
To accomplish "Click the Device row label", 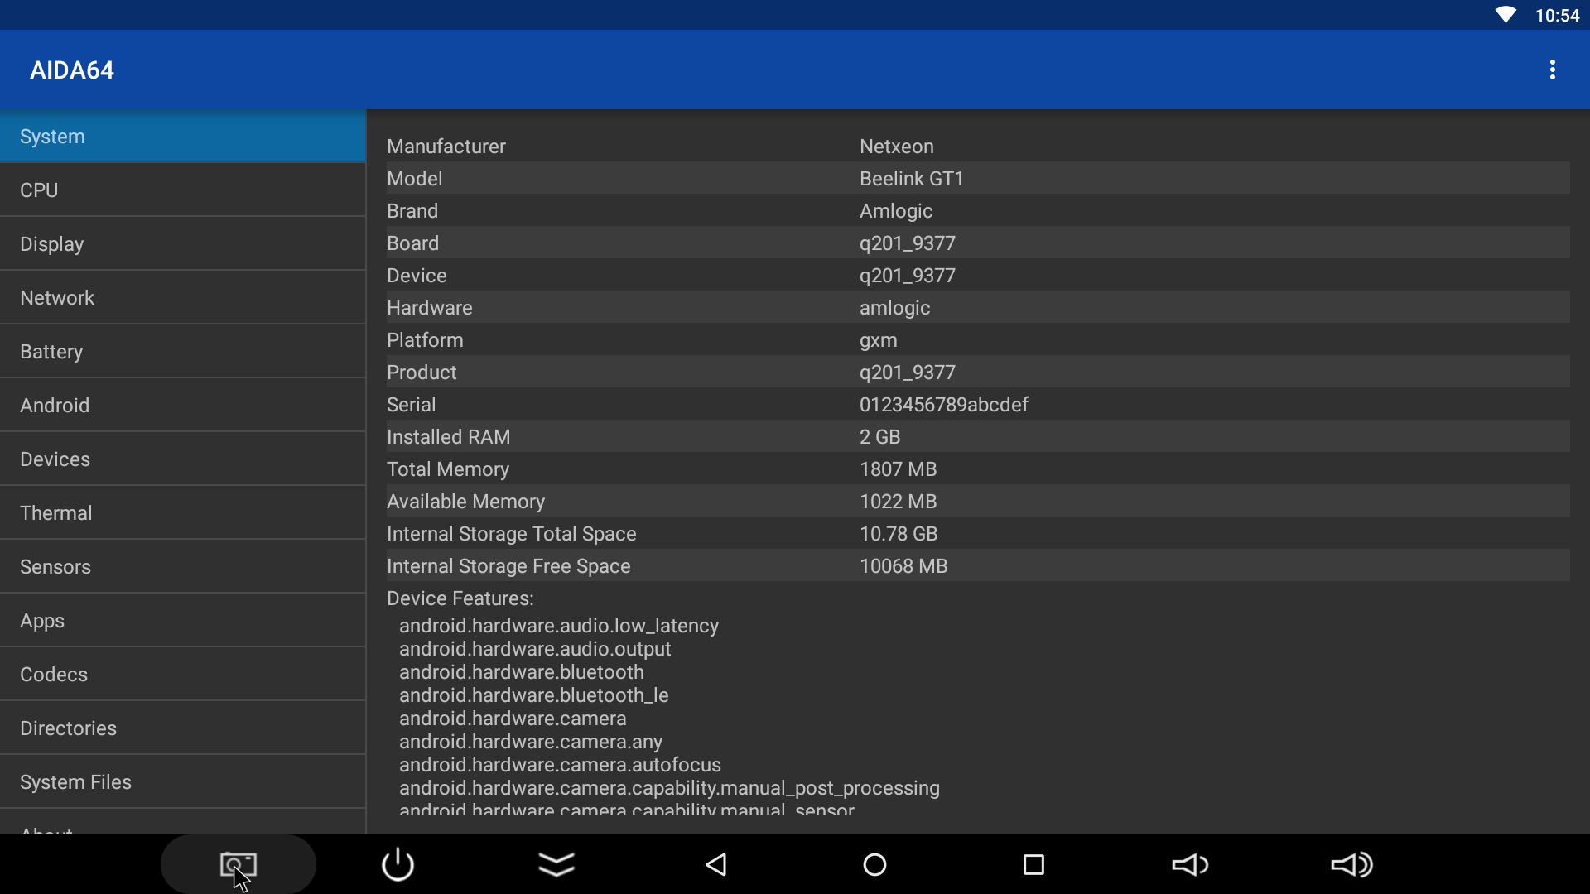I will coord(417,276).
